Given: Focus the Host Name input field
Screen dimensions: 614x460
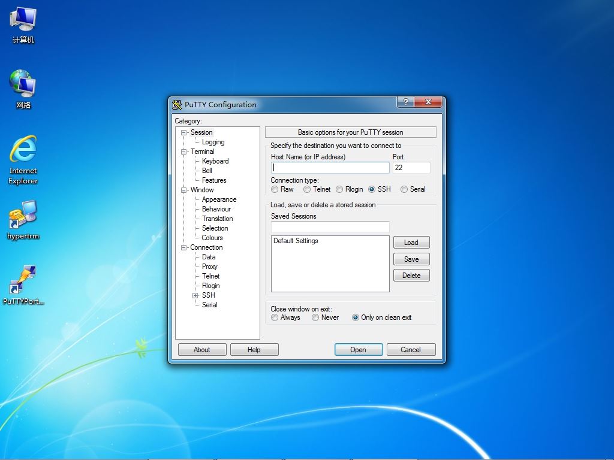Looking at the screenshot, I should (330, 168).
